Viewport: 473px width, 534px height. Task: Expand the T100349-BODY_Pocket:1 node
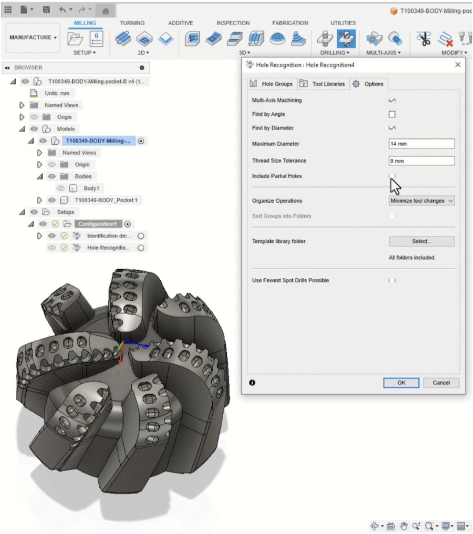point(39,200)
